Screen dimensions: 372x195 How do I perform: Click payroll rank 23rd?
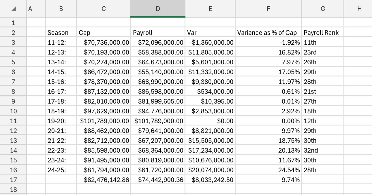(x=323, y=52)
